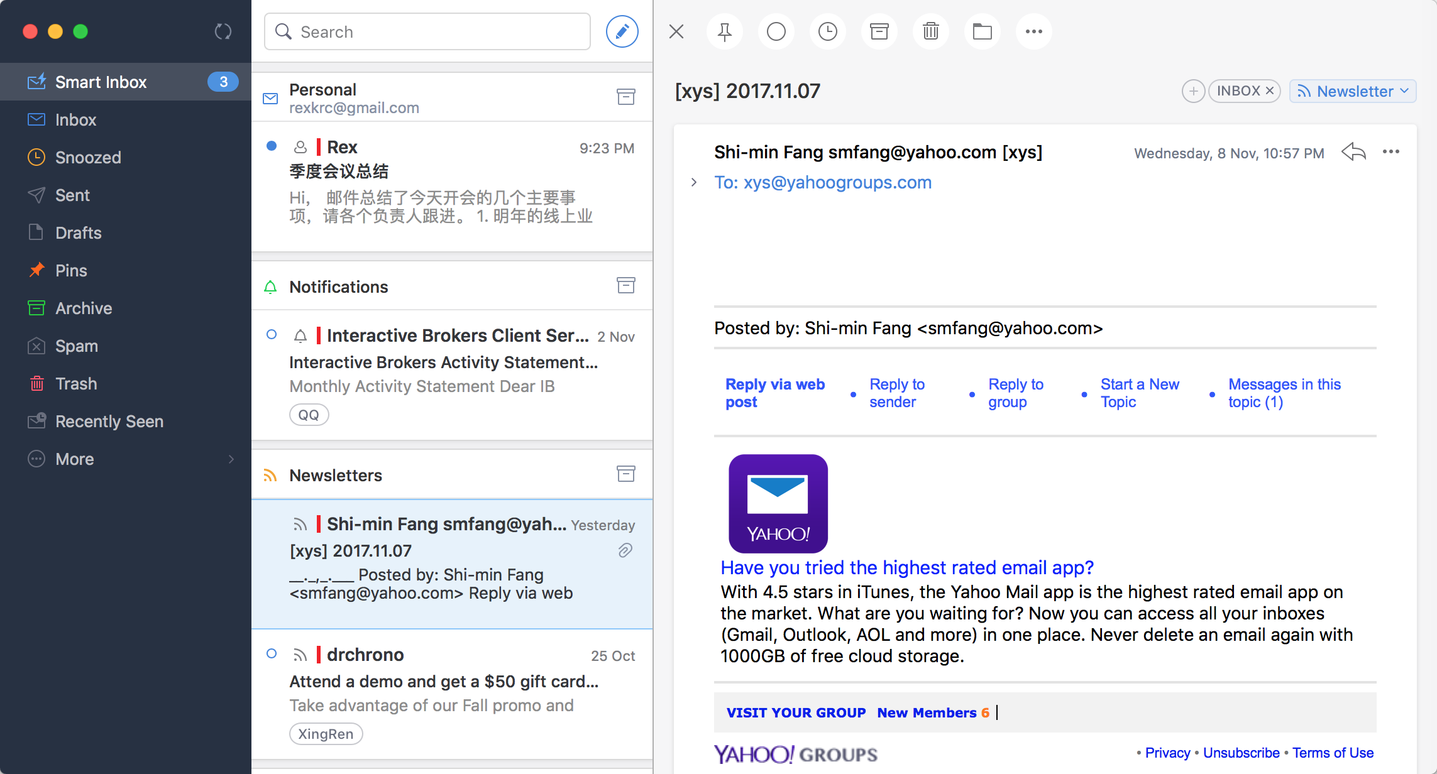This screenshot has width=1437, height=774.
Task: Open the Snoozed folder in the sidebar
Action: pyautogui.click(x=88, y=158)
